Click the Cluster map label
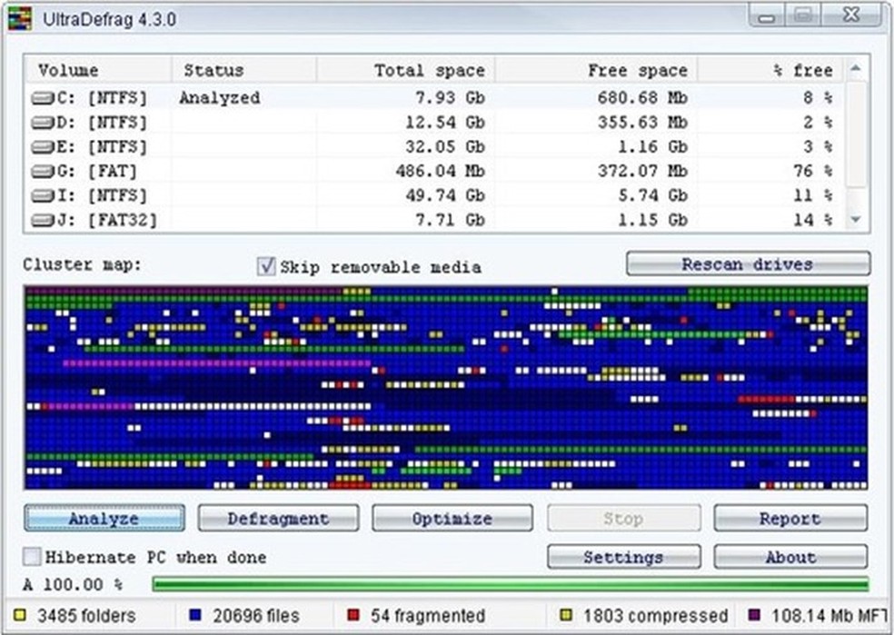The width and height of the screenshot is (894, 635). pyautogui.click(x=82, y=265)
